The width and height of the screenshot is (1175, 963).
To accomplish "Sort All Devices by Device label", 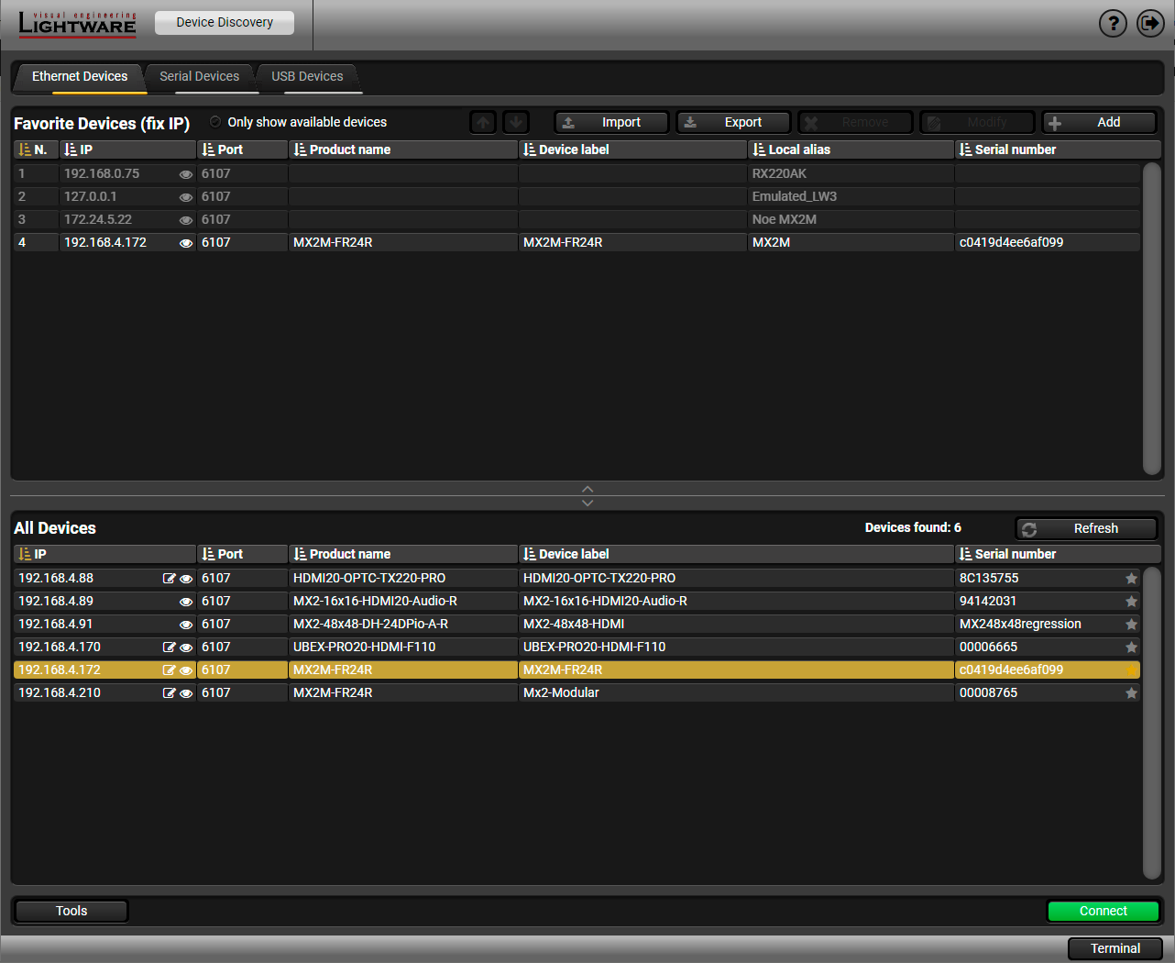I will tap(737, 554).
